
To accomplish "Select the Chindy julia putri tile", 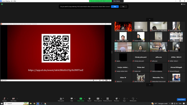I will (141, 57).
